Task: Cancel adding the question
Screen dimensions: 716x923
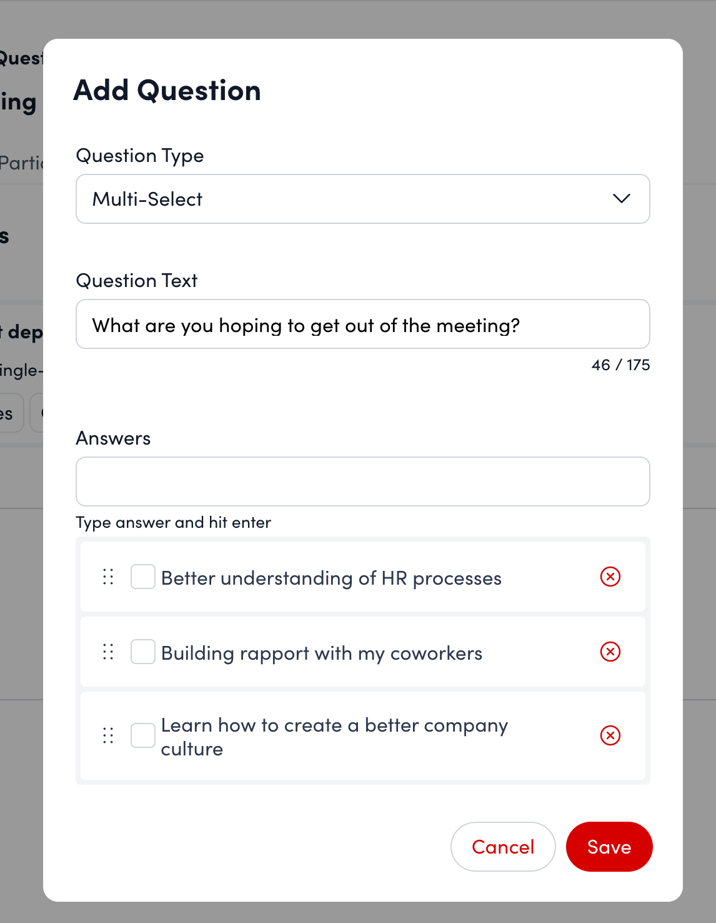Action: (x=503, y=847)
